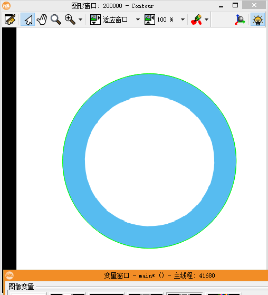This screenshot has height=295, width=268.
Task: Expand the 适应窗口 dropdown arrow
Action: click(x=138, y=20)
